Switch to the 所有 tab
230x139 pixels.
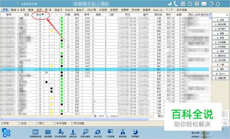point(5,10)
